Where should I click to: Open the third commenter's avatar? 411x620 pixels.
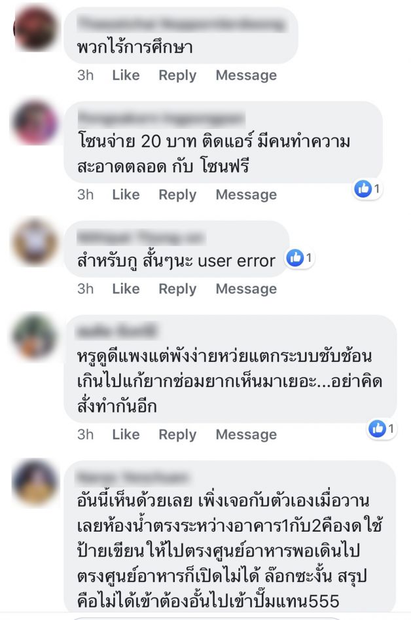(x=35, y=241)
